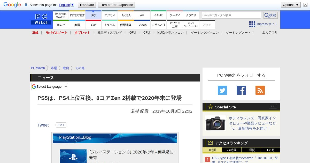This screenshot has width=310, height=163.
Task: Open the 2in1 category link
Action: (x=35, y=33)
